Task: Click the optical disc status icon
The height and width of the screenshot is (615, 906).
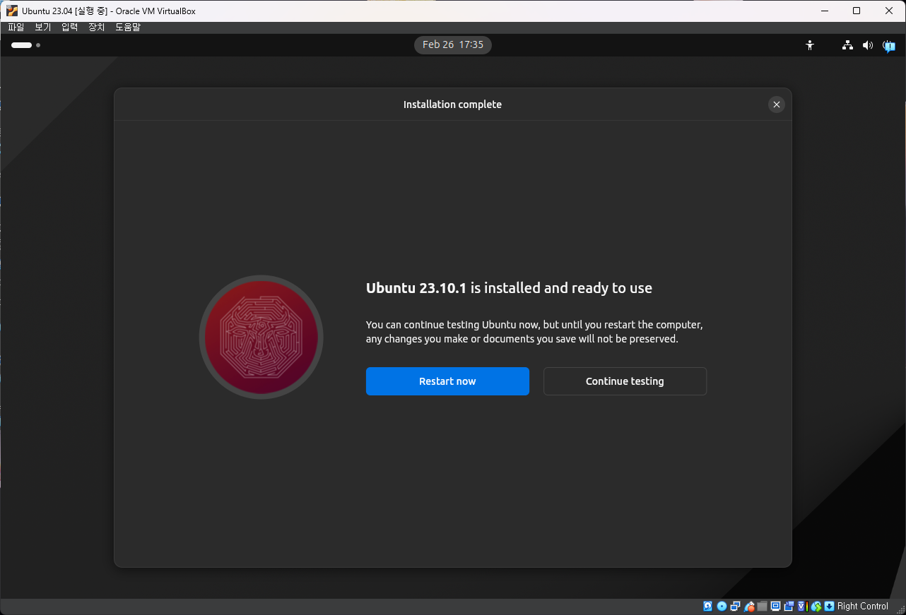Action: (722, 607)
